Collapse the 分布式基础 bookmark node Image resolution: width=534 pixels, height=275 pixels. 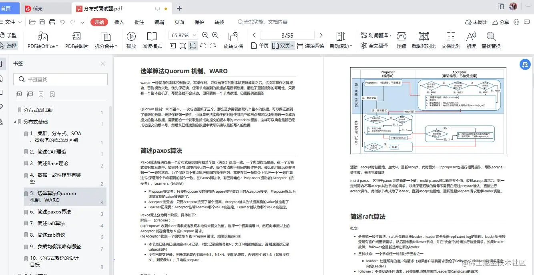click(15, 122)
